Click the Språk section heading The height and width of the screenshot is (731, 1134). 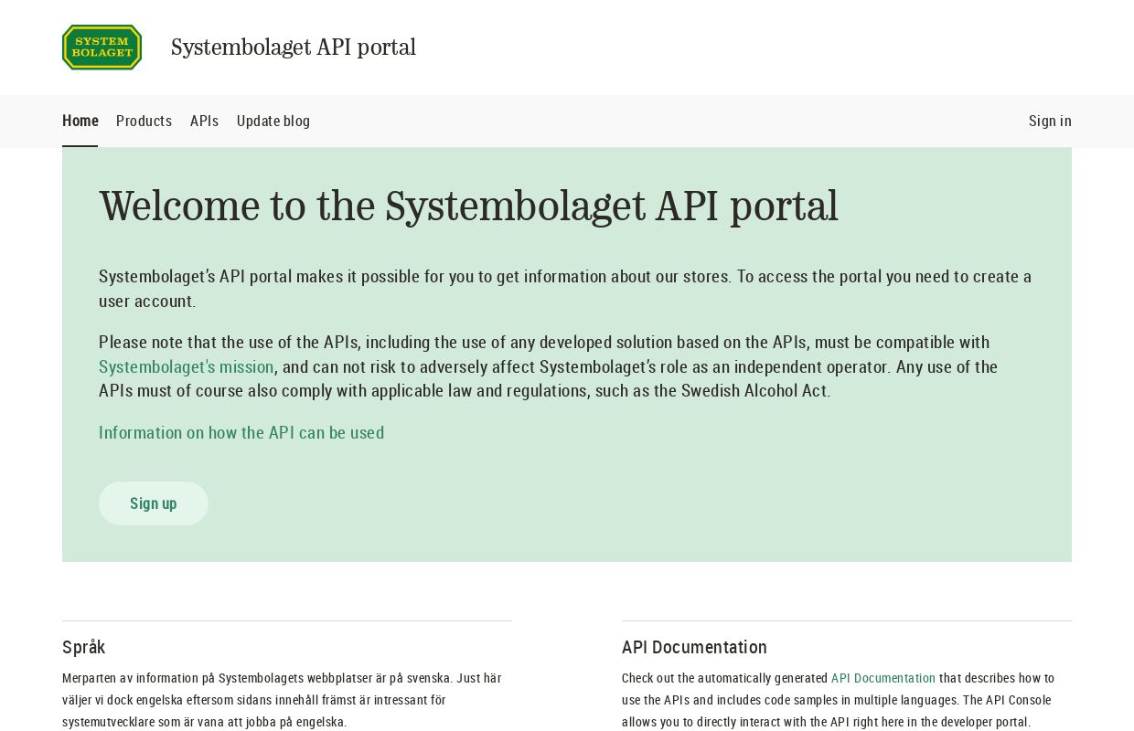pyautogui.click(x=84, y=647)
